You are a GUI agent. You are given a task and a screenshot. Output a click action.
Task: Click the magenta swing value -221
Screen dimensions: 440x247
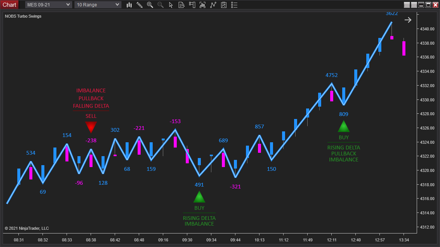coord(139,128)
